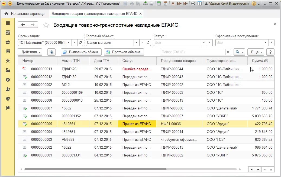Screen dimensions: 281x177
Task: Jump to the first list row button
Action: [x=252, y=169]
